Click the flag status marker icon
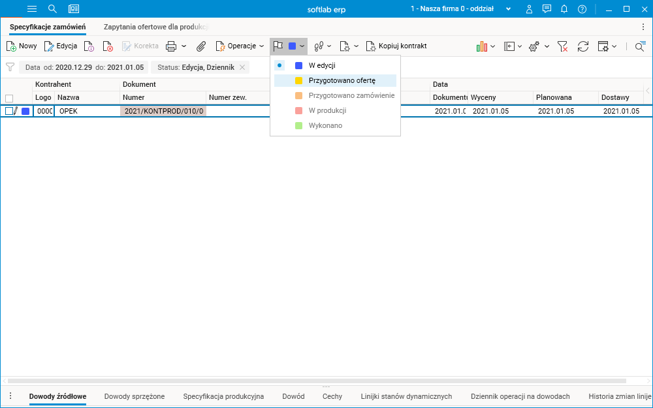 [x=278, y=46]
